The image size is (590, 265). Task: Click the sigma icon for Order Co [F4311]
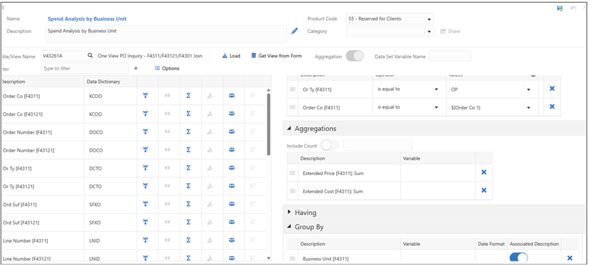(x=188, y=95)
